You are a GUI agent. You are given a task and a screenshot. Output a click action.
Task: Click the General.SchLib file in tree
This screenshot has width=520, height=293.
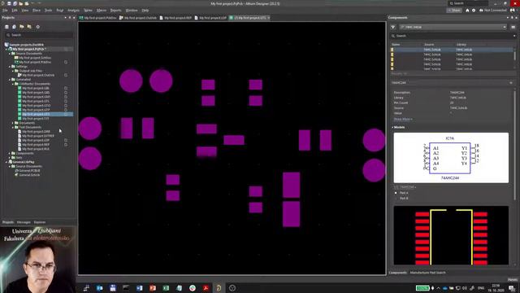29,175
